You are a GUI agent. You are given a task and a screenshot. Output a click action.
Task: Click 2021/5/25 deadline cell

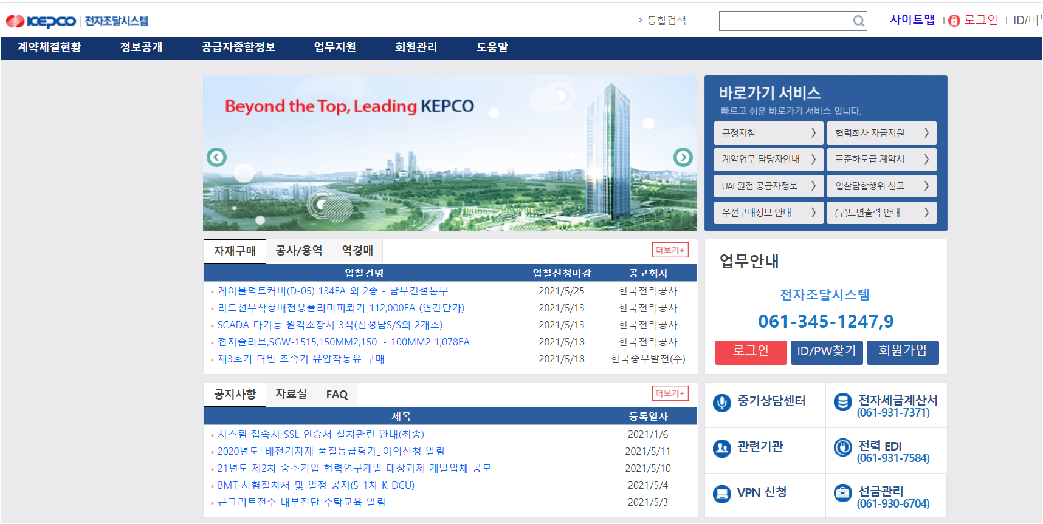coord(561,291)
